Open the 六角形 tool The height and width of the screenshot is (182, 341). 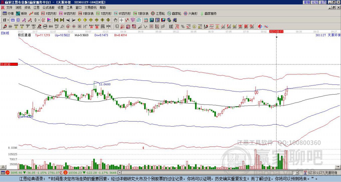click(191, 13)
